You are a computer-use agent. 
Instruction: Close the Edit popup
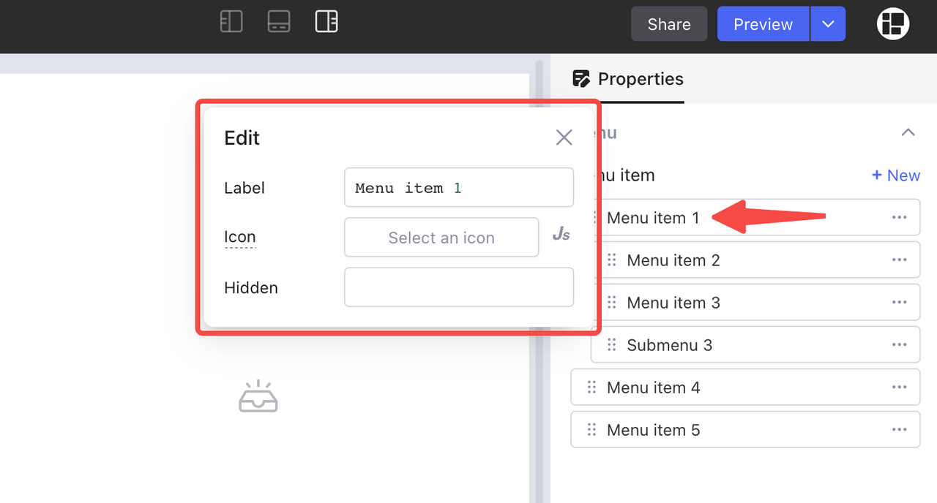[x=564, y=137]
